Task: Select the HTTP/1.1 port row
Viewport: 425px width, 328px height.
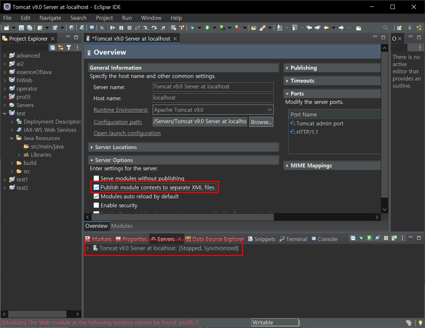Action: 334,132
